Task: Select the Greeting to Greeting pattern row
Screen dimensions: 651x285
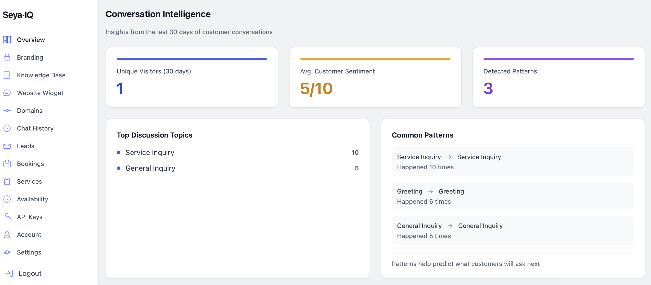Action: [x=512, y=196]
